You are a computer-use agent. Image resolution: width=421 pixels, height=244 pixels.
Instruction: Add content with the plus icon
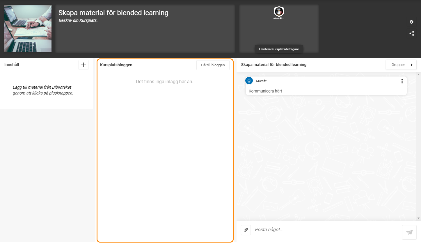84,65
